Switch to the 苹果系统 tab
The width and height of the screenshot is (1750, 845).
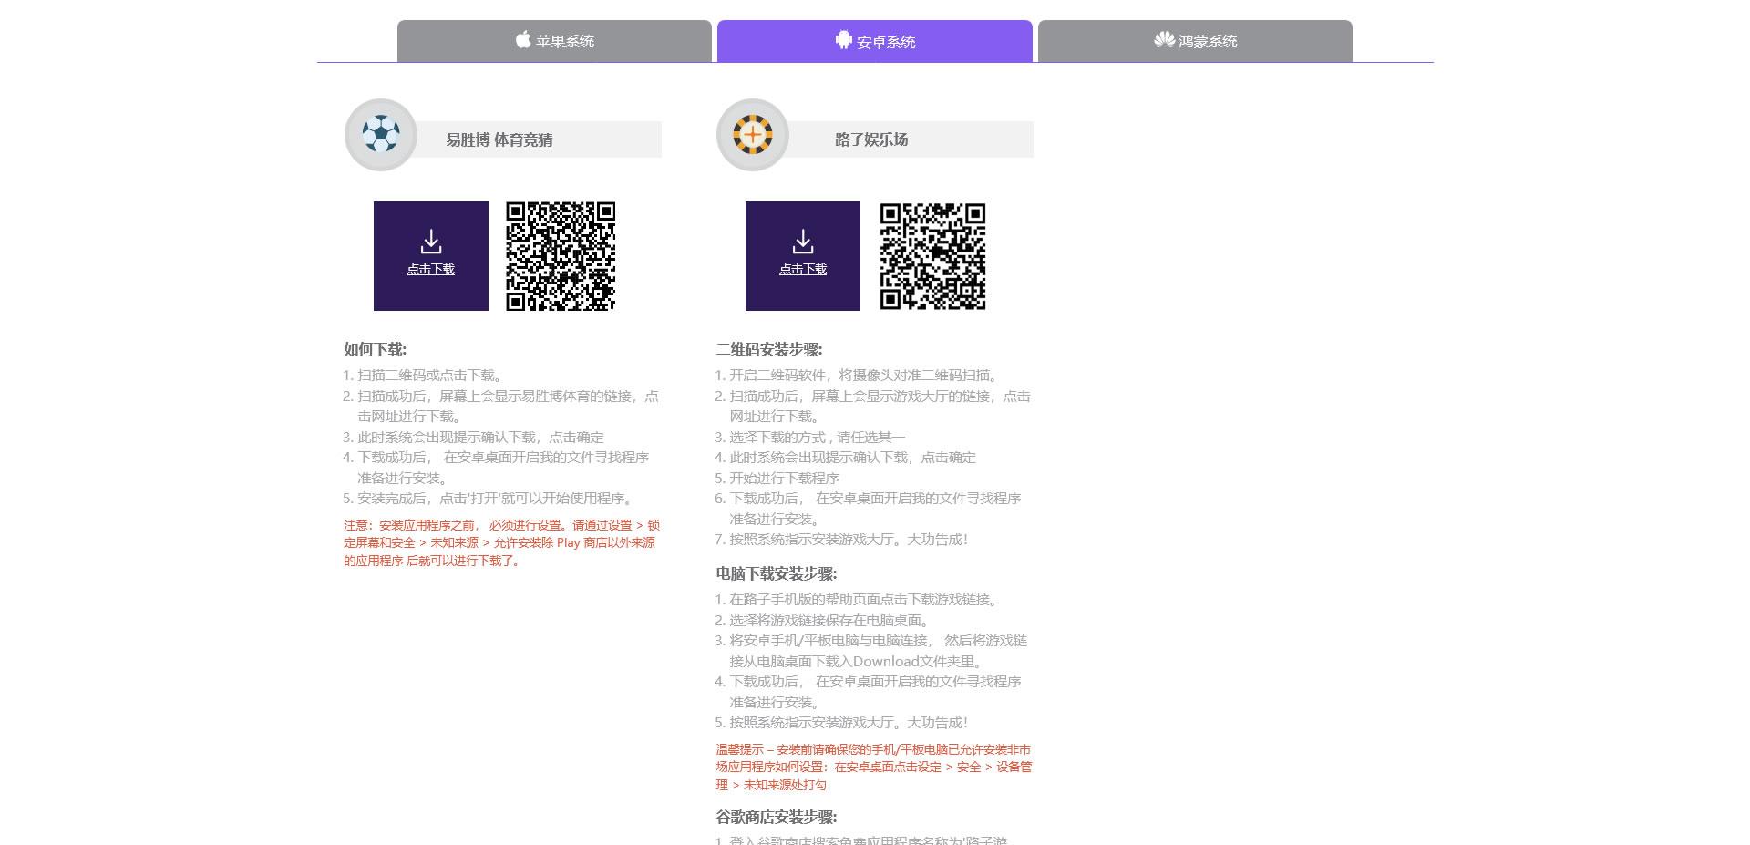click(x=554, y=41)
